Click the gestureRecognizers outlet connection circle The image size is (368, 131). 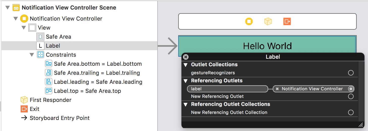pyautogui.click(x=351, y=73)
